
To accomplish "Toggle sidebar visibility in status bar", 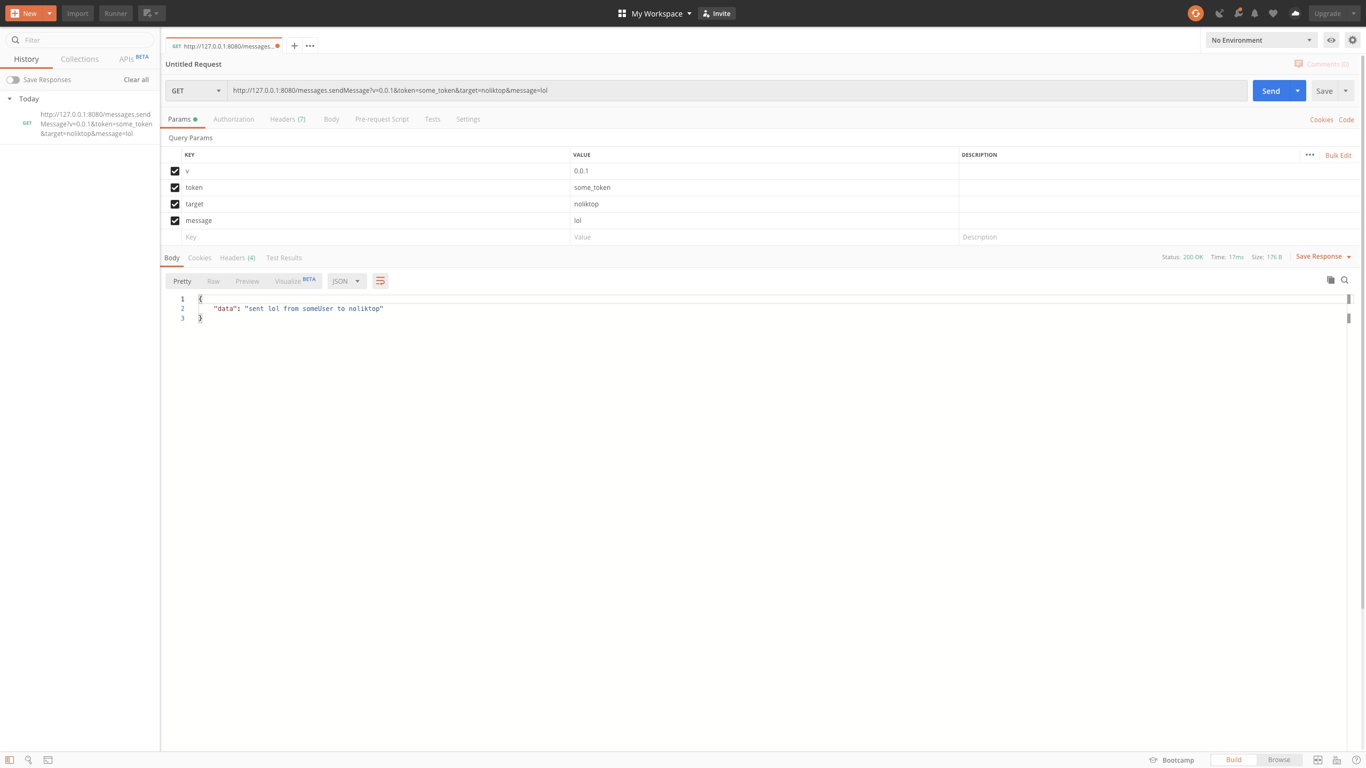I will (10, 760).
